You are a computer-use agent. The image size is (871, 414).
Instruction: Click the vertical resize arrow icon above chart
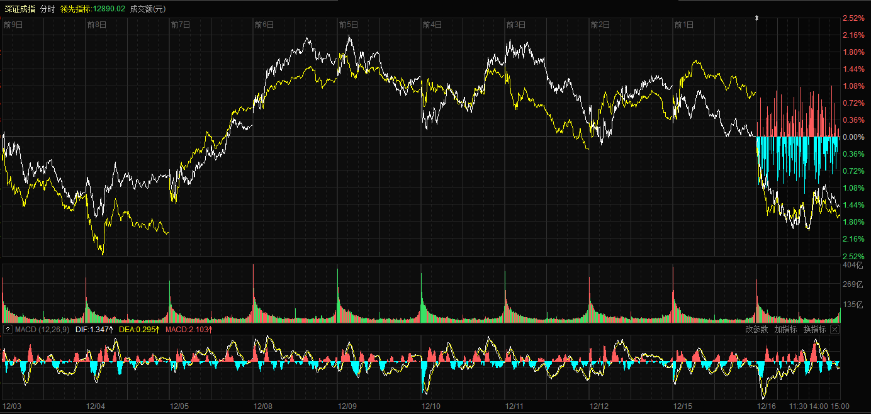(756, 18)
